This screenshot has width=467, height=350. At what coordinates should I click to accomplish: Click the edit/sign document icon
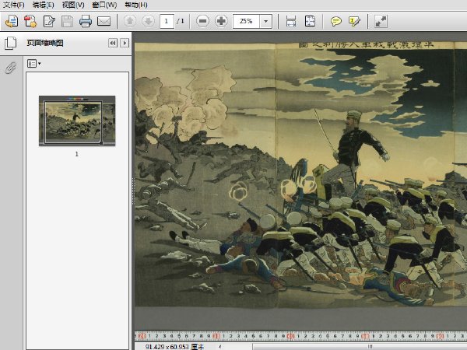[49, 21]
